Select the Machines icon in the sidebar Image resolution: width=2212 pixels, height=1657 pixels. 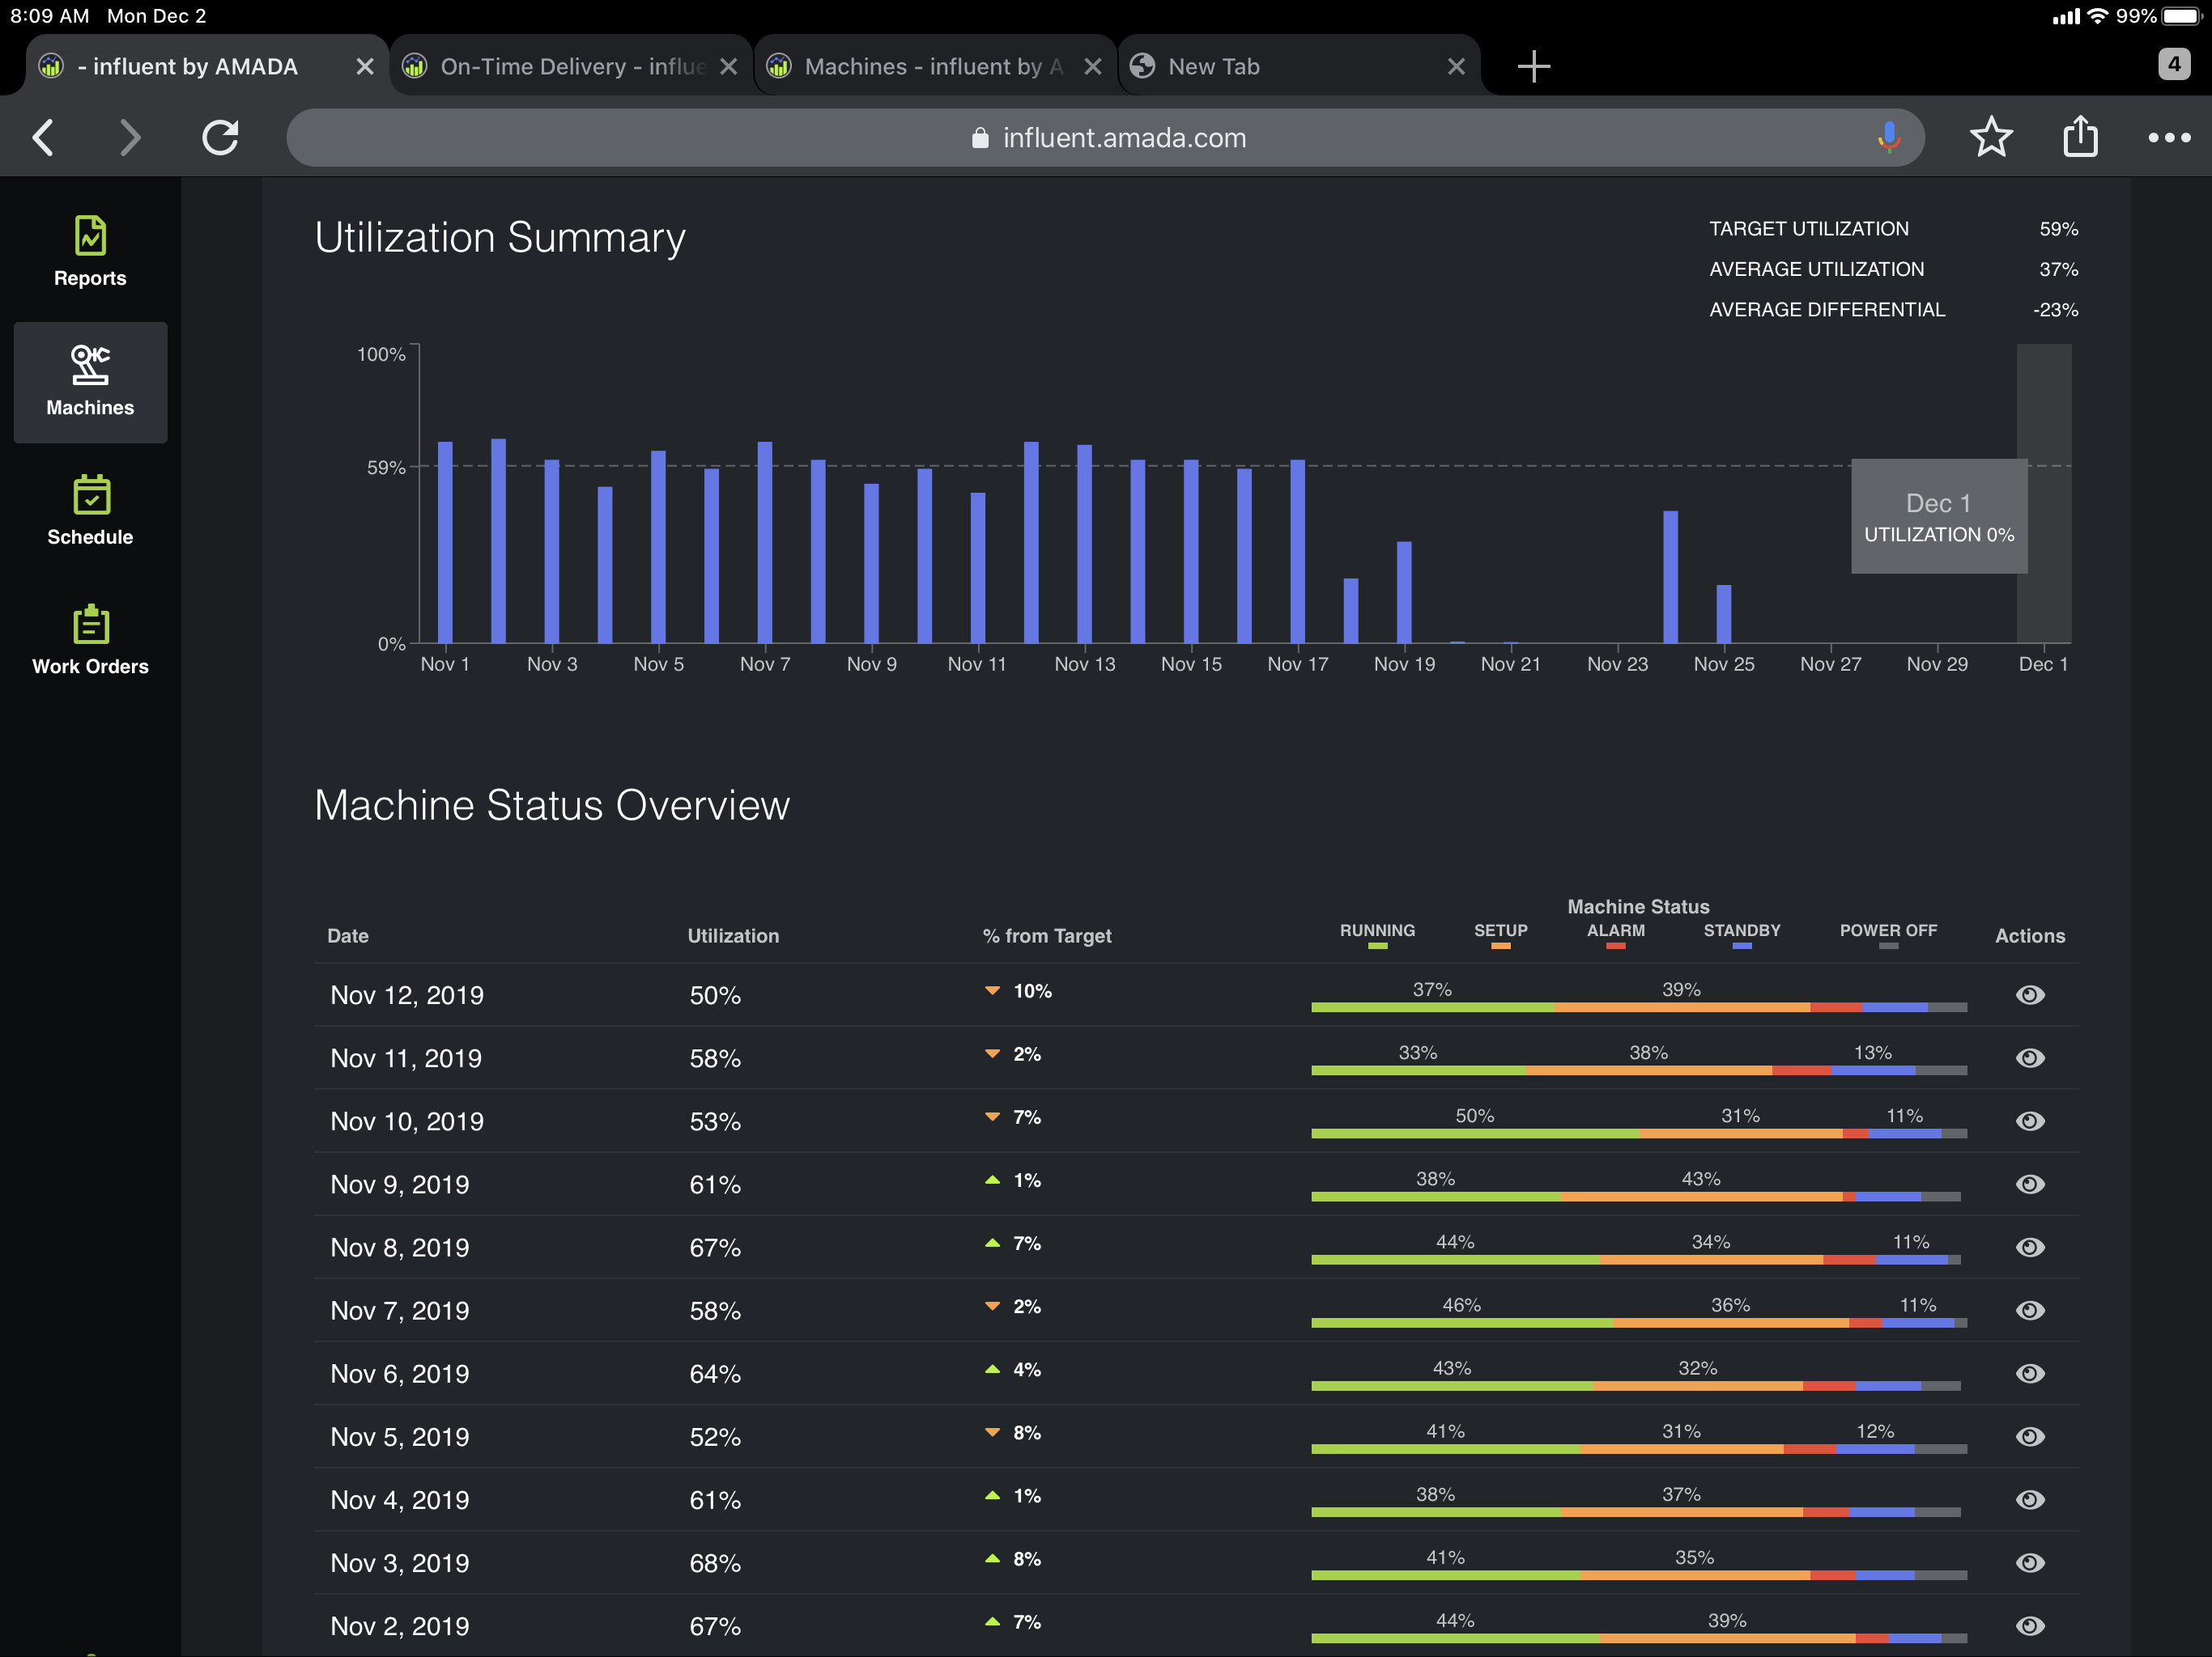point(90,382)
